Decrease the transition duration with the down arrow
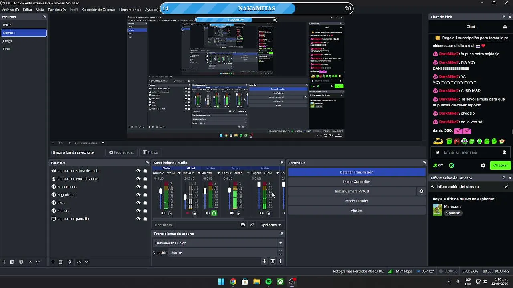Viewport: 513px width, 288px height. pyautogui.click(x=281, y=255)
